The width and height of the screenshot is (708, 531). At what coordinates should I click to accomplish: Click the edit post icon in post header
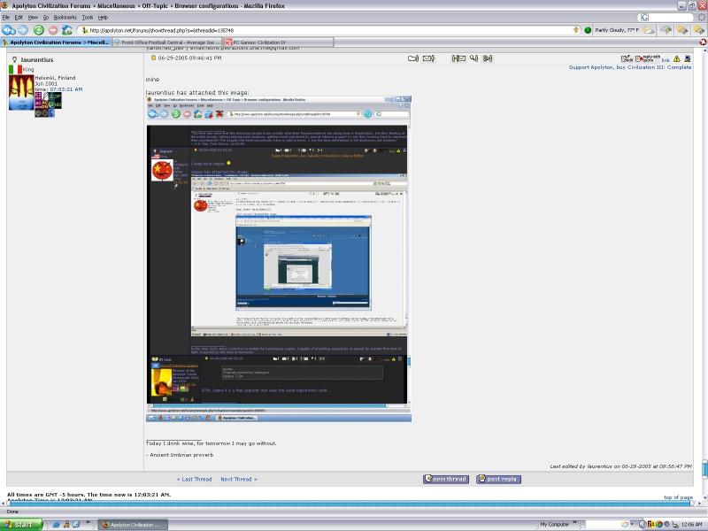[x=627, y=58]
